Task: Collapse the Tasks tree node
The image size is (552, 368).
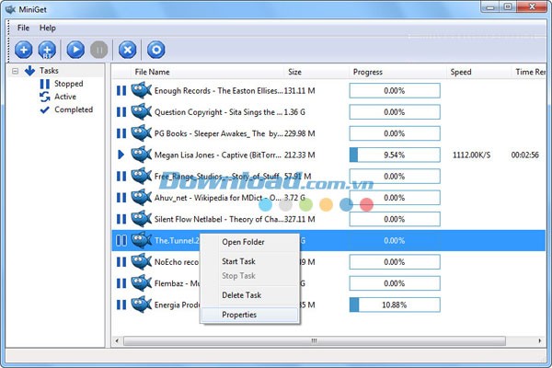Action: tap(16, 71)
